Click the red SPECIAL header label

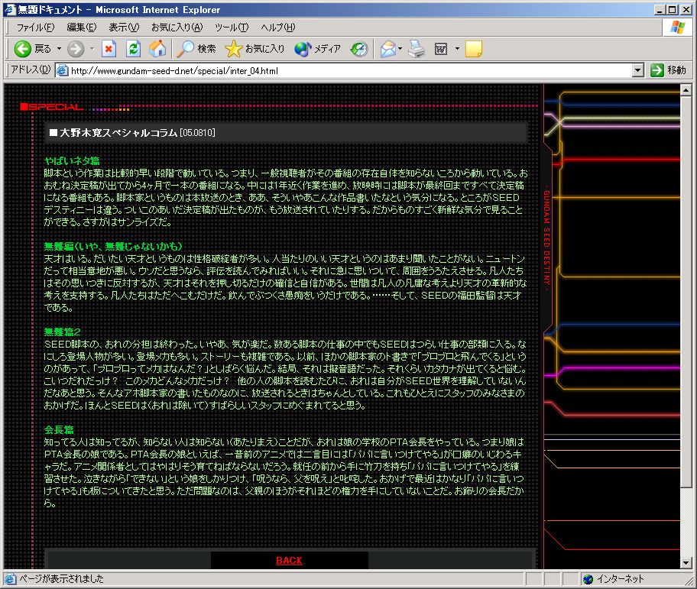[53, 107]
